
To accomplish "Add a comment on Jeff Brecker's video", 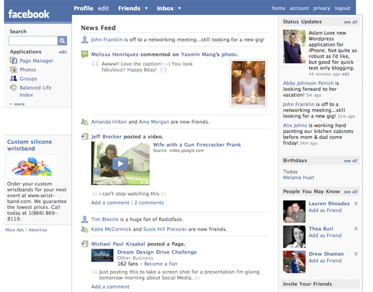I will coord(110,203).
